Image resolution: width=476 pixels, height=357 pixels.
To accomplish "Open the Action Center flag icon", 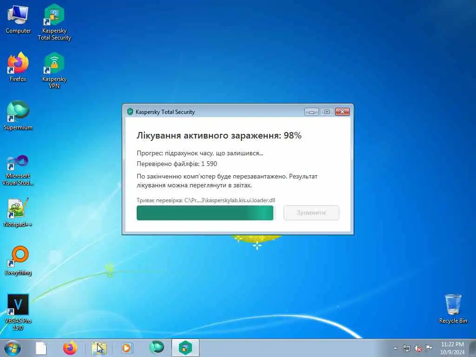I will click(429, 348).
